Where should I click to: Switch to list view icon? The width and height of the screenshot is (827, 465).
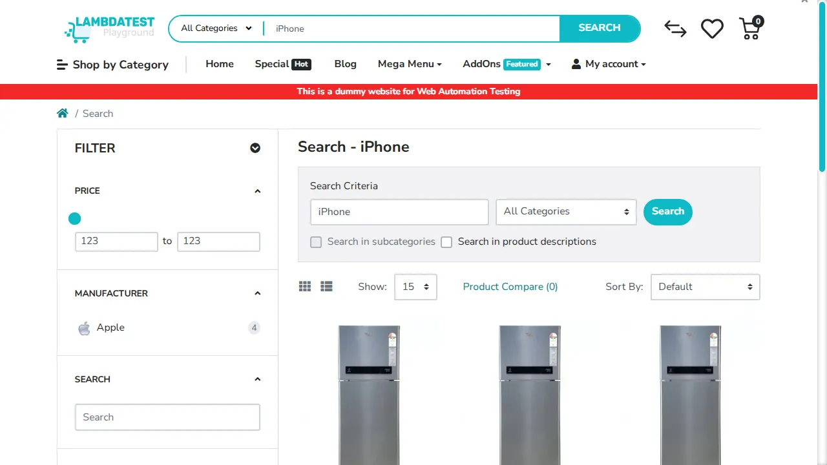point(326,287)
